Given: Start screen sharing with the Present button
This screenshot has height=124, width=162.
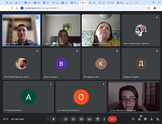Looking at the screenshot, I should (x=89, y=119).
